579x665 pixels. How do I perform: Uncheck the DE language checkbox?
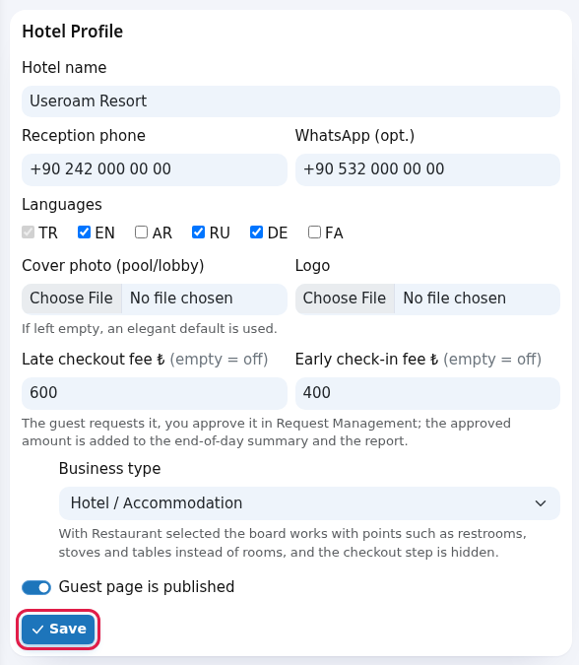256,232
